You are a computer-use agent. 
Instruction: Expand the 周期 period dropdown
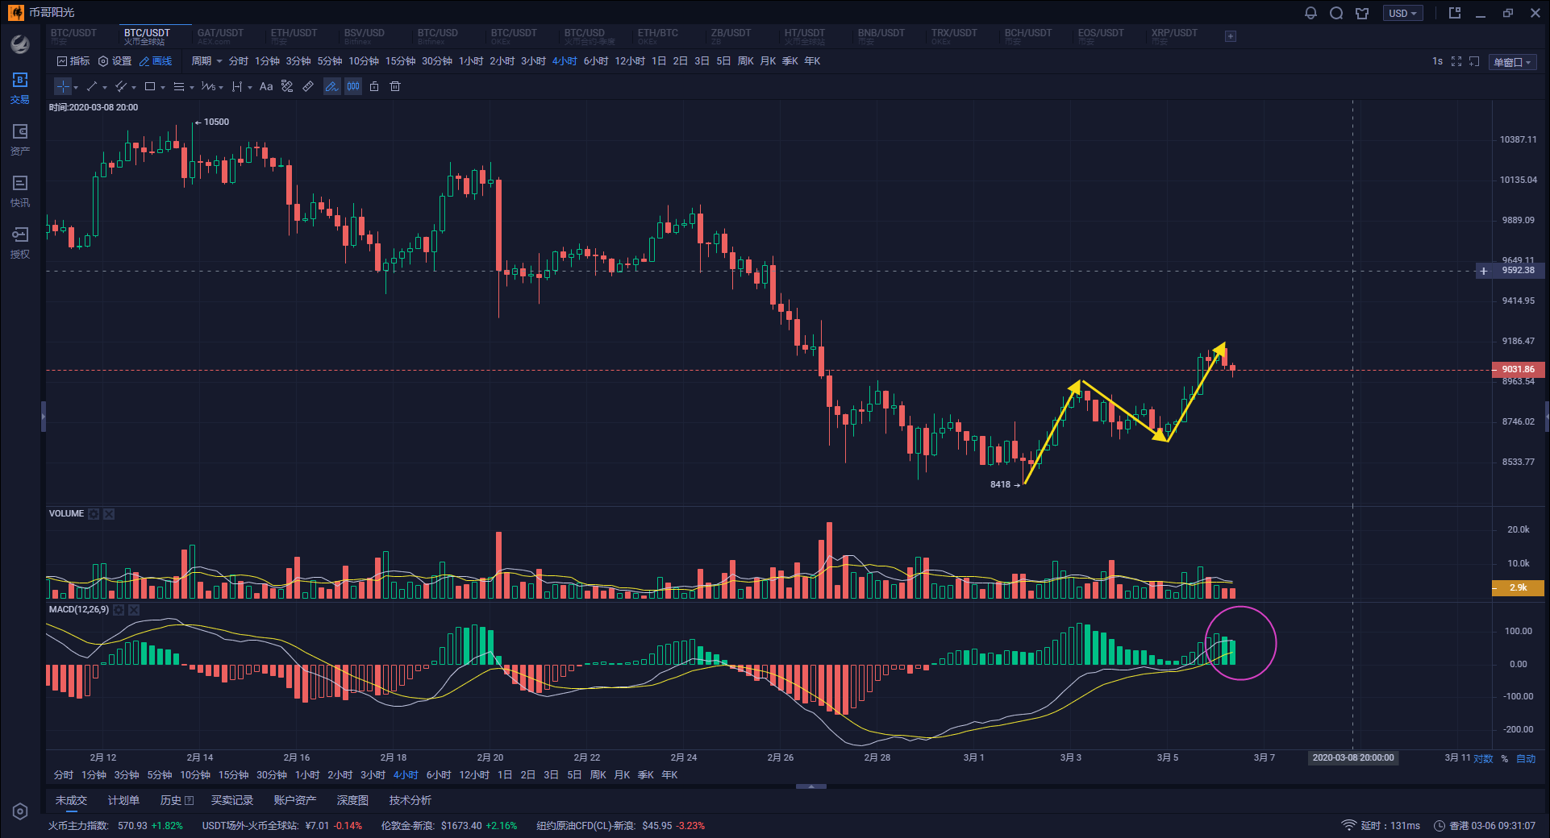tap(206, 61)
